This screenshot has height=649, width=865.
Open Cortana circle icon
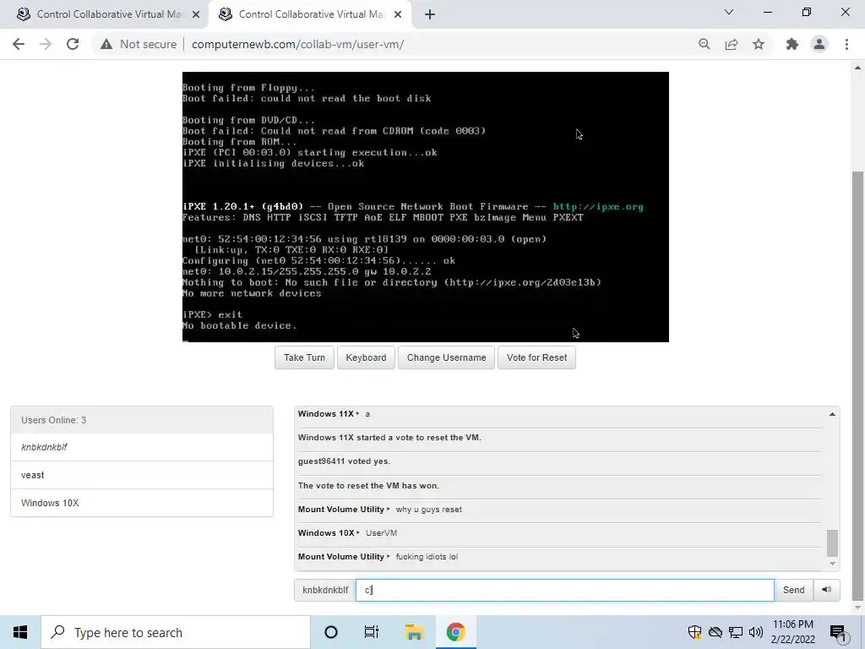[x=331, y=632]
